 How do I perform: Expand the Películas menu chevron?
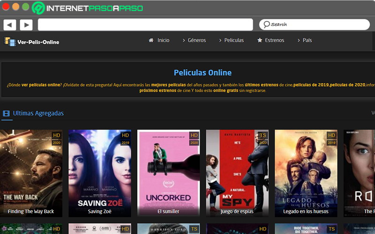point(220,40)
